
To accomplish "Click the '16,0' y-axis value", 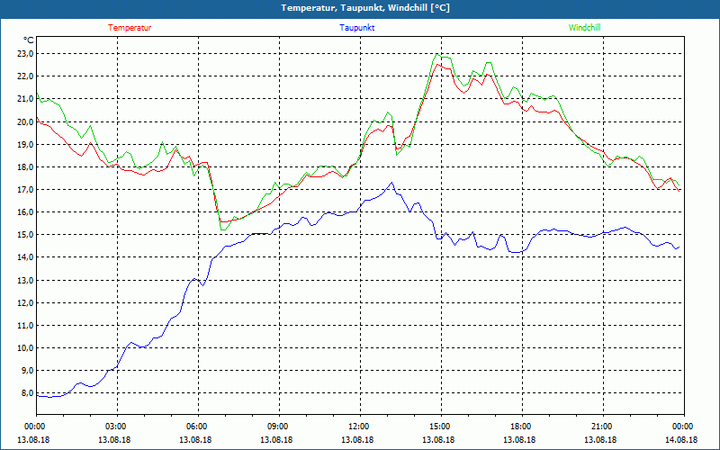I will pyautogui.click(x=27, y=212).
